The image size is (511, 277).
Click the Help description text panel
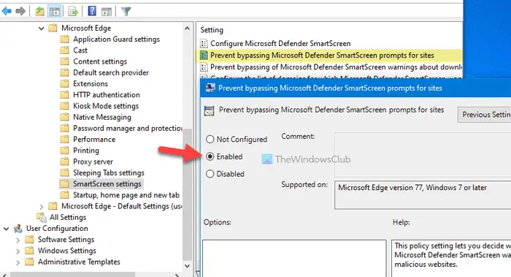(x=451, y=259)
